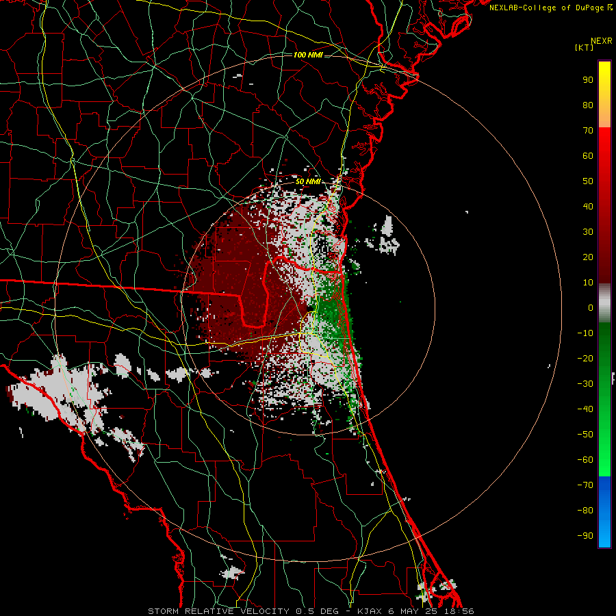Pick the light orange band above 70
The height and width of the screenshot is (616, 616).
click(x=604, y=118)
